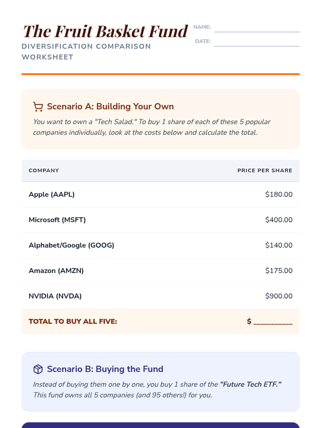Viewport: 321px width, 428px height.
Task: Click the Scenario A: Building Your Own heading
Action: [110, 106]
